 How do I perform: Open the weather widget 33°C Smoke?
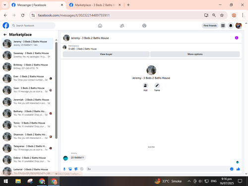168,182
